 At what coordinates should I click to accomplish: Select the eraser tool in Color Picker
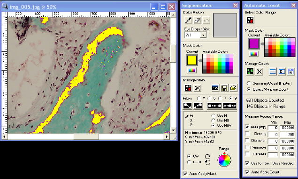click(x=197, y=20)
